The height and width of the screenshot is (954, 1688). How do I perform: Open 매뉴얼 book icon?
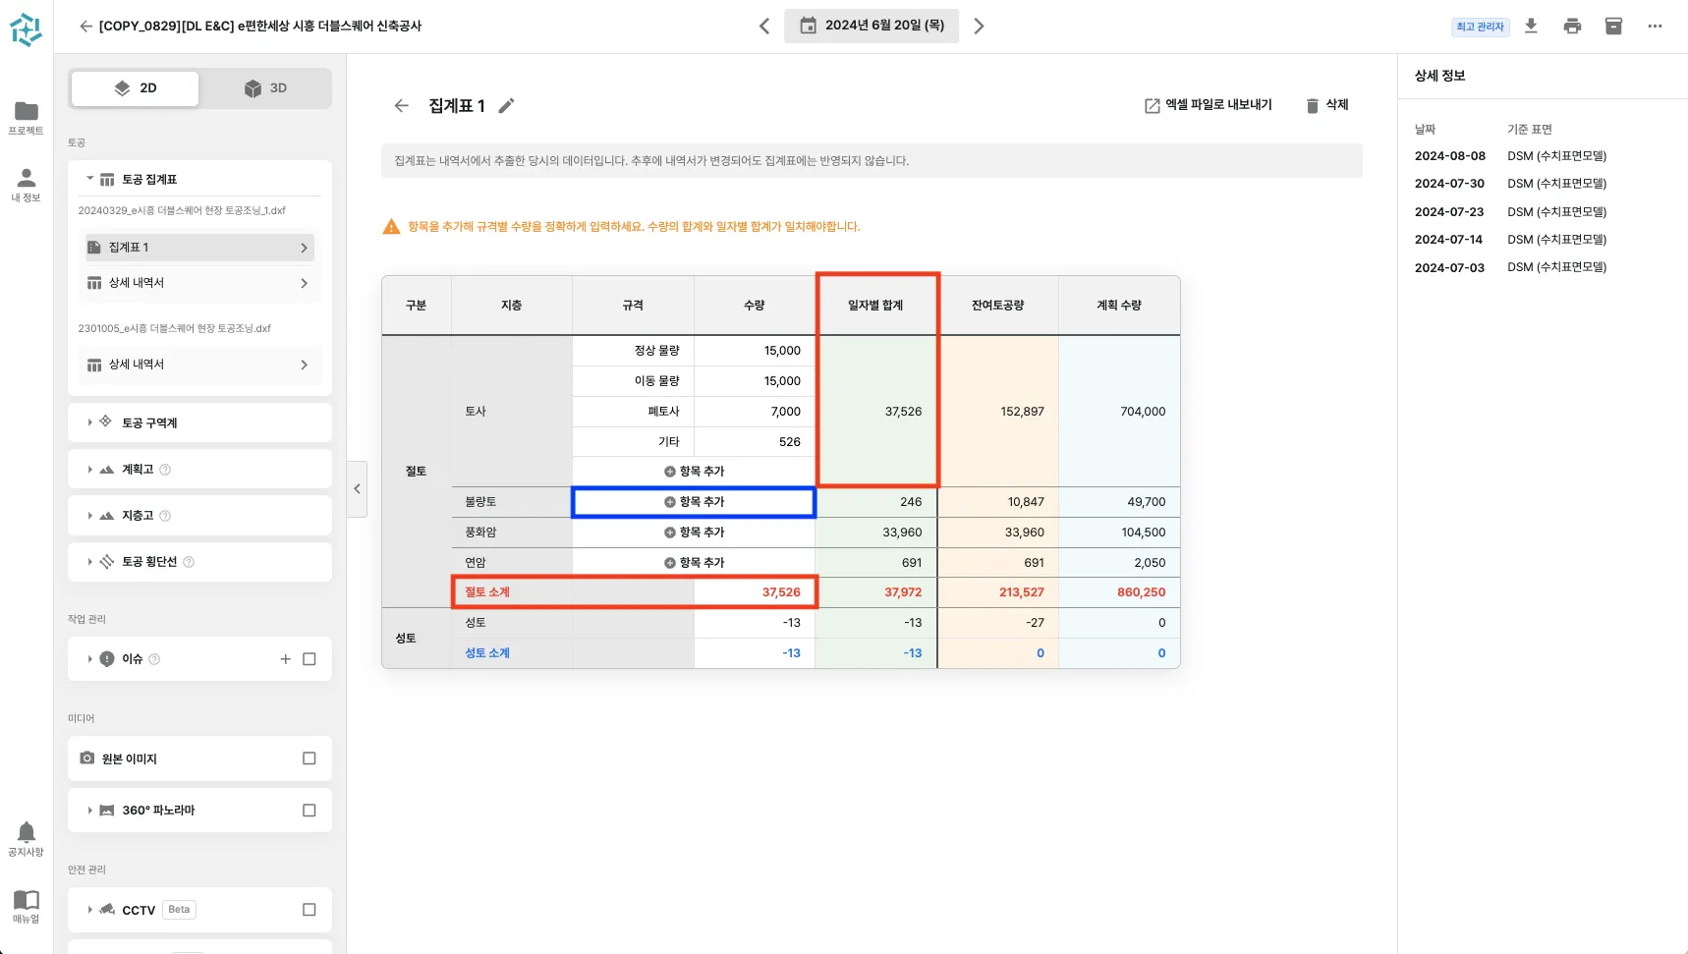coord(27,899)
